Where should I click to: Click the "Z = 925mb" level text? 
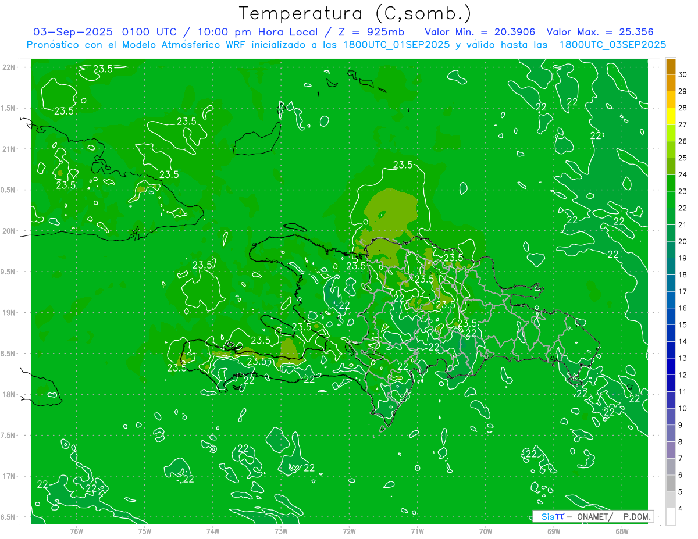coord(371,32)
